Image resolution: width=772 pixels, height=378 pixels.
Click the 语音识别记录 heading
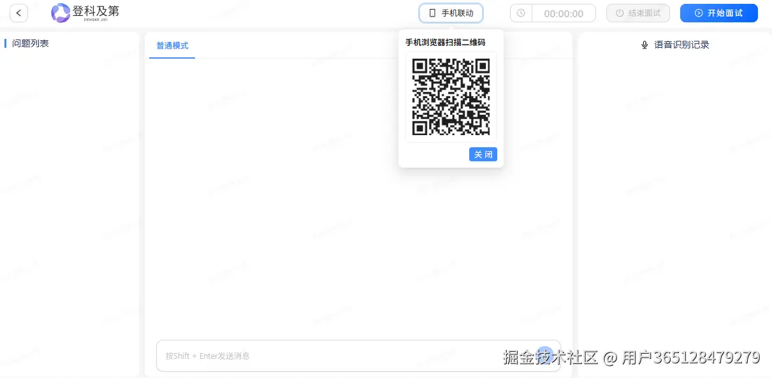(681, 45)
